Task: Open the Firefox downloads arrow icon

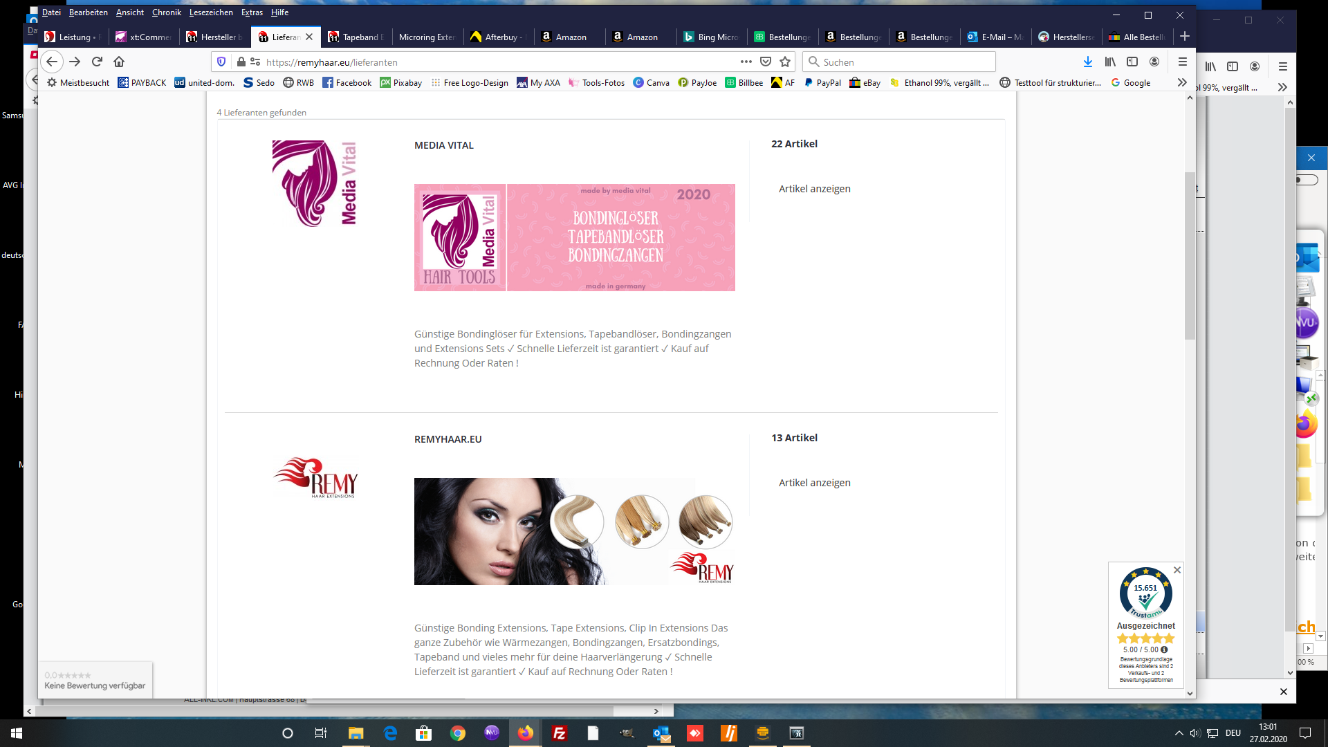Action: (1088, 62)
